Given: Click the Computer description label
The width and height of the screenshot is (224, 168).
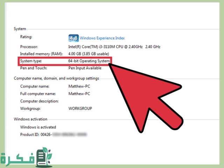Looking at the screenshot, I should 39,101.
